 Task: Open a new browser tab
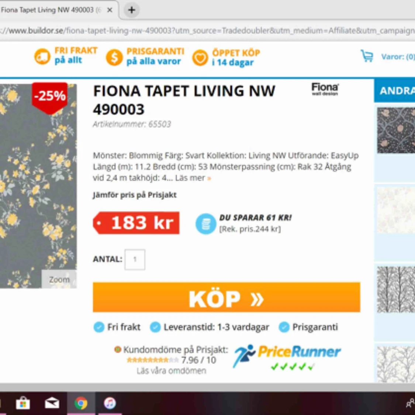(132, 10)
